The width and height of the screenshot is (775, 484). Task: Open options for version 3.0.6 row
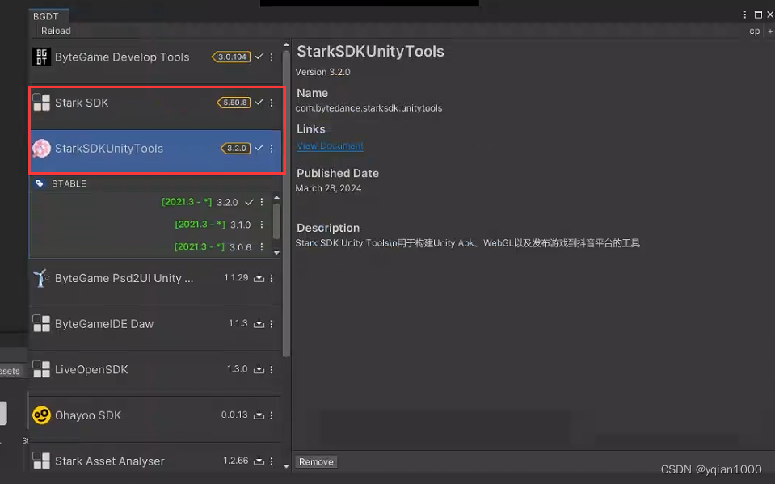(x=262, y=246)
